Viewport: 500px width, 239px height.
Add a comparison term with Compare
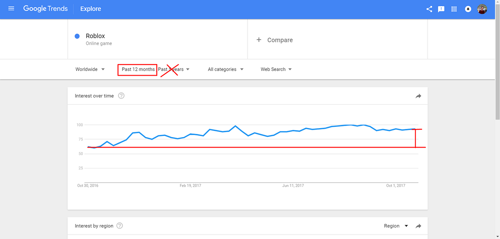click(x=275, y=40)
